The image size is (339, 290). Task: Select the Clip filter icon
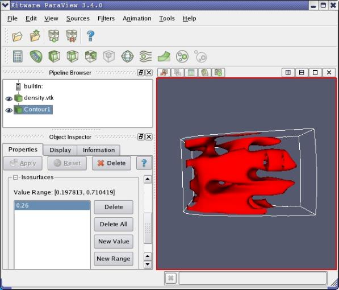point(54,56)
